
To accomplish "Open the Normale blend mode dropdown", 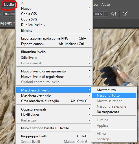I will [9, 14].
